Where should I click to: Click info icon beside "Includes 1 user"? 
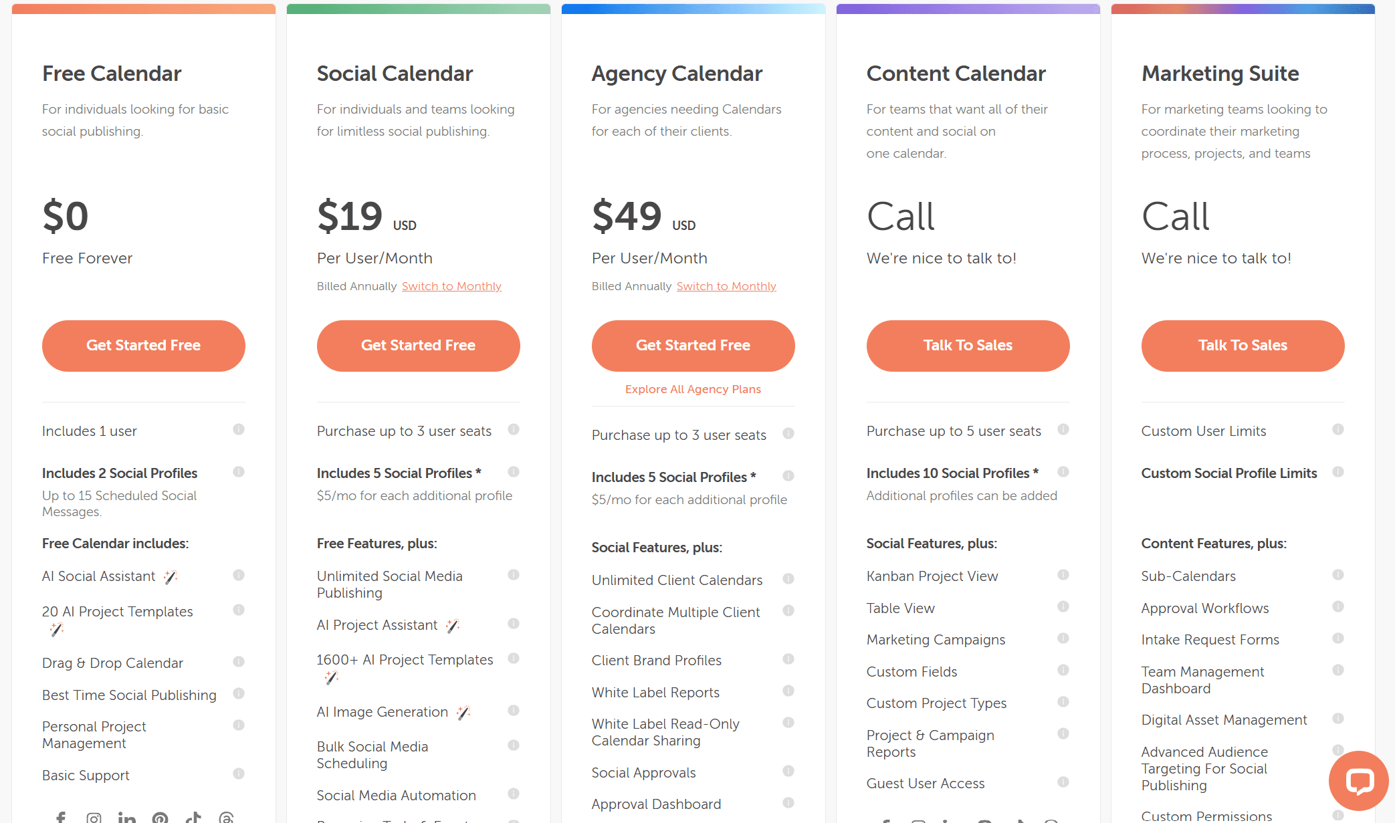pos(239,430)
